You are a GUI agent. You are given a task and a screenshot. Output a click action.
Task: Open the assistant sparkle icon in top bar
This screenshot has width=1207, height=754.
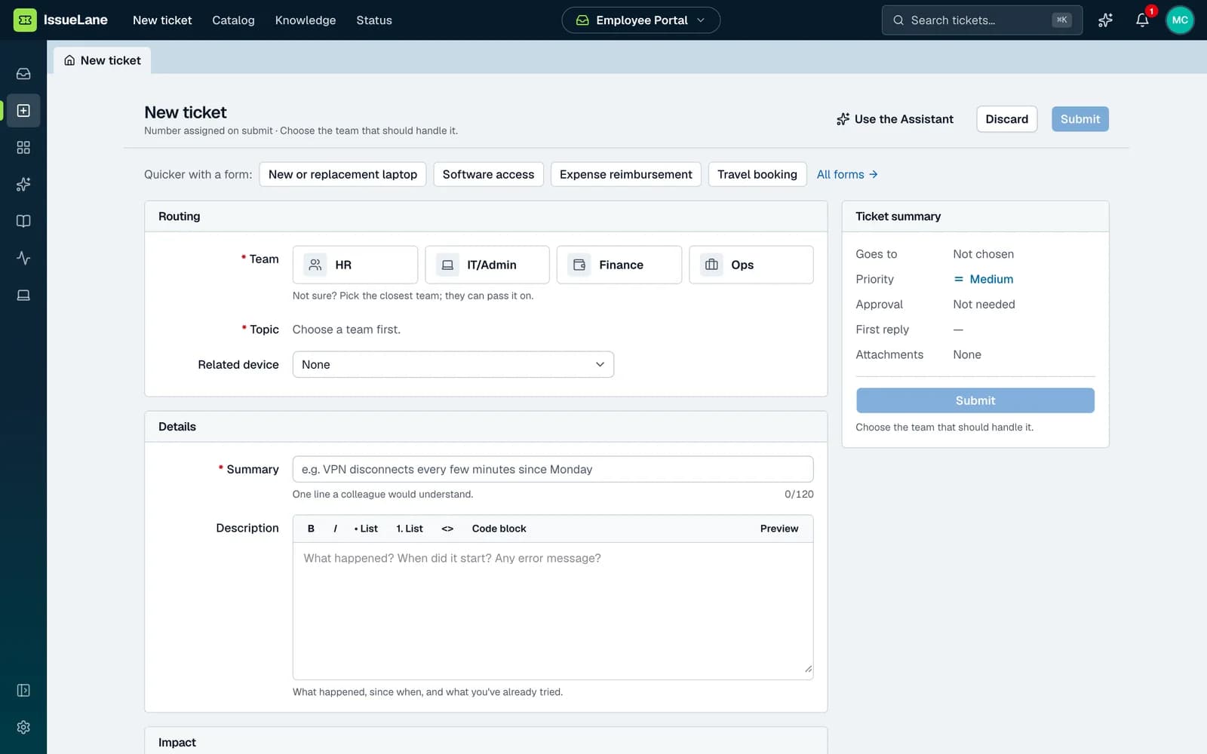point(1105,20)
